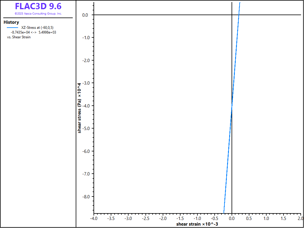304x228 pixels.
Task: Click the 0.0 tick label on the y-axis
Action: pos(85,15)
